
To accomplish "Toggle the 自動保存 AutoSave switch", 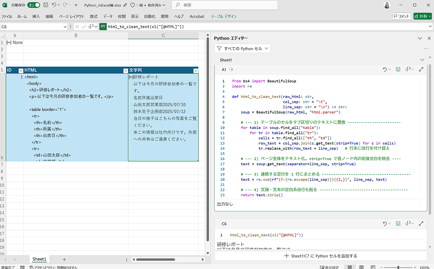I will 33,5.
